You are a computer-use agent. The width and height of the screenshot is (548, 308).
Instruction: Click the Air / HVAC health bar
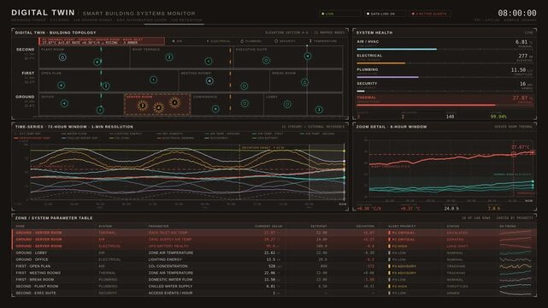point(445,50)
